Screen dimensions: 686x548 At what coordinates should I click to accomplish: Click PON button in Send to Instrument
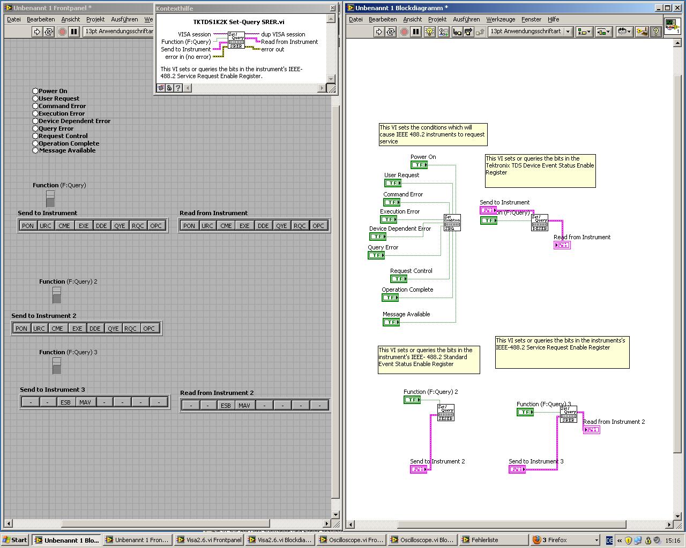pyautogui.click(x=28, y=225)
